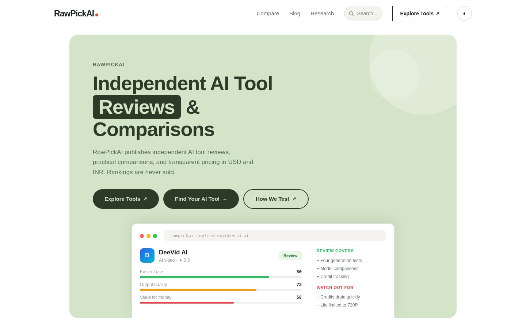Click the DeeVid AI title text
This screenshot has width=526, height=328.
pyautogui.click(x=173, y=252)
